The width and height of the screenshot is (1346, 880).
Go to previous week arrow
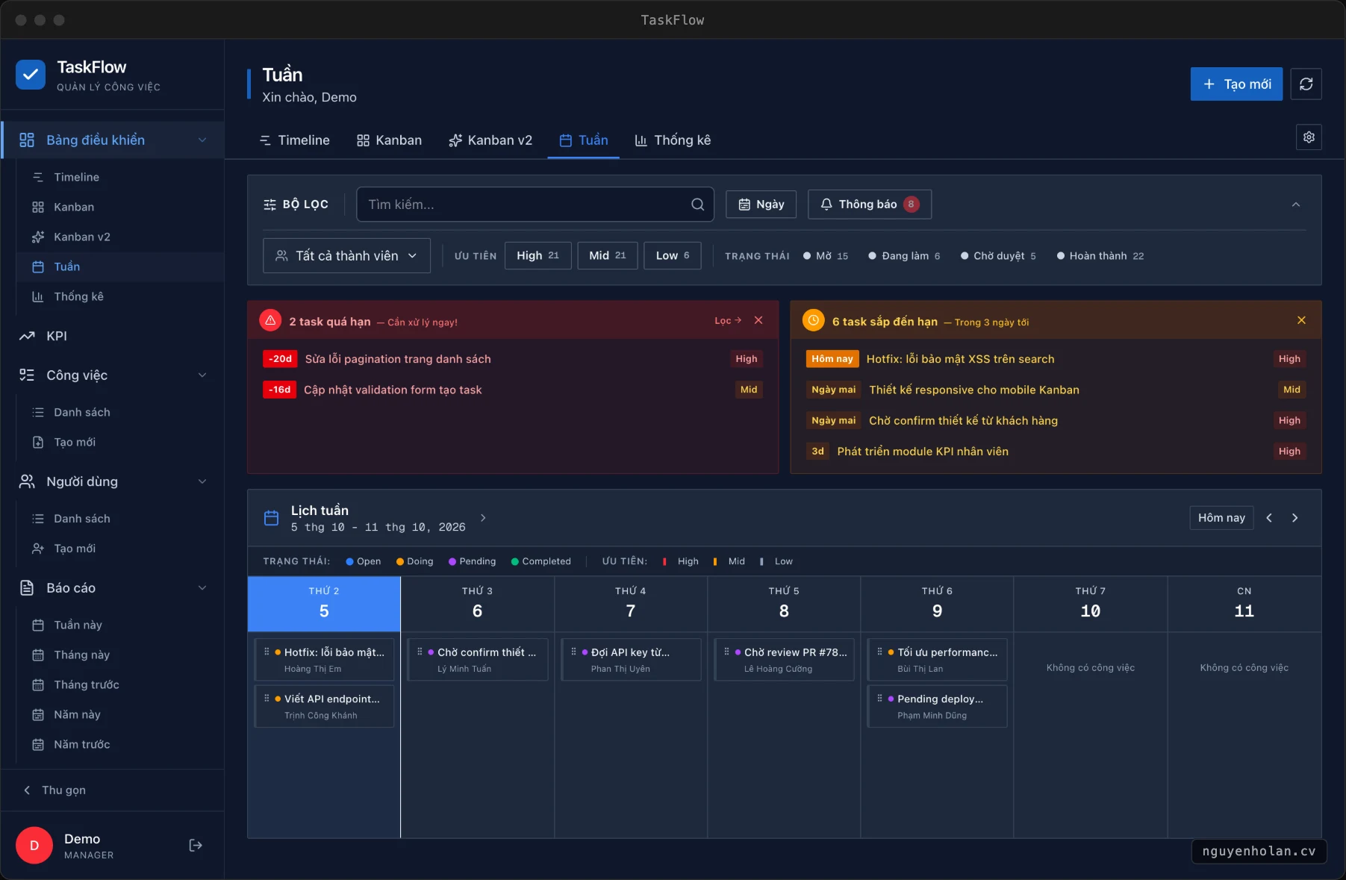click(x=1269, y=518)
